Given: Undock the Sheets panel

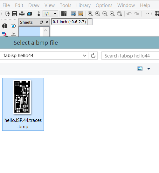Looking at the screenshot, I should click(41, 22).
